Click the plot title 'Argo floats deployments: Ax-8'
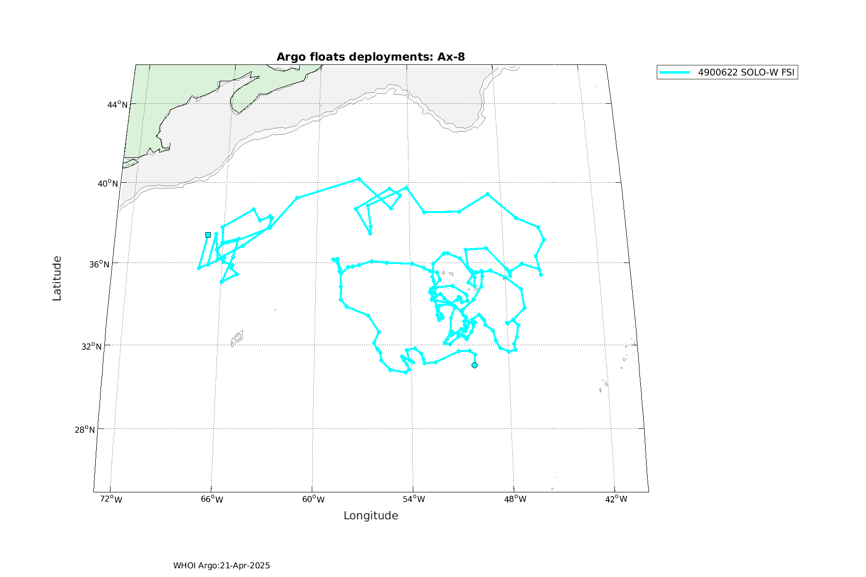Screen dimensions: 866x577 tap(370, 57)
